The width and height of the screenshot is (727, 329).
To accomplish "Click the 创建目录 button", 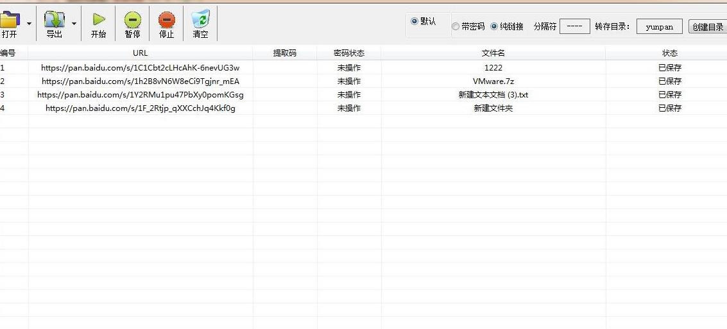I will [x=708, y=26].
